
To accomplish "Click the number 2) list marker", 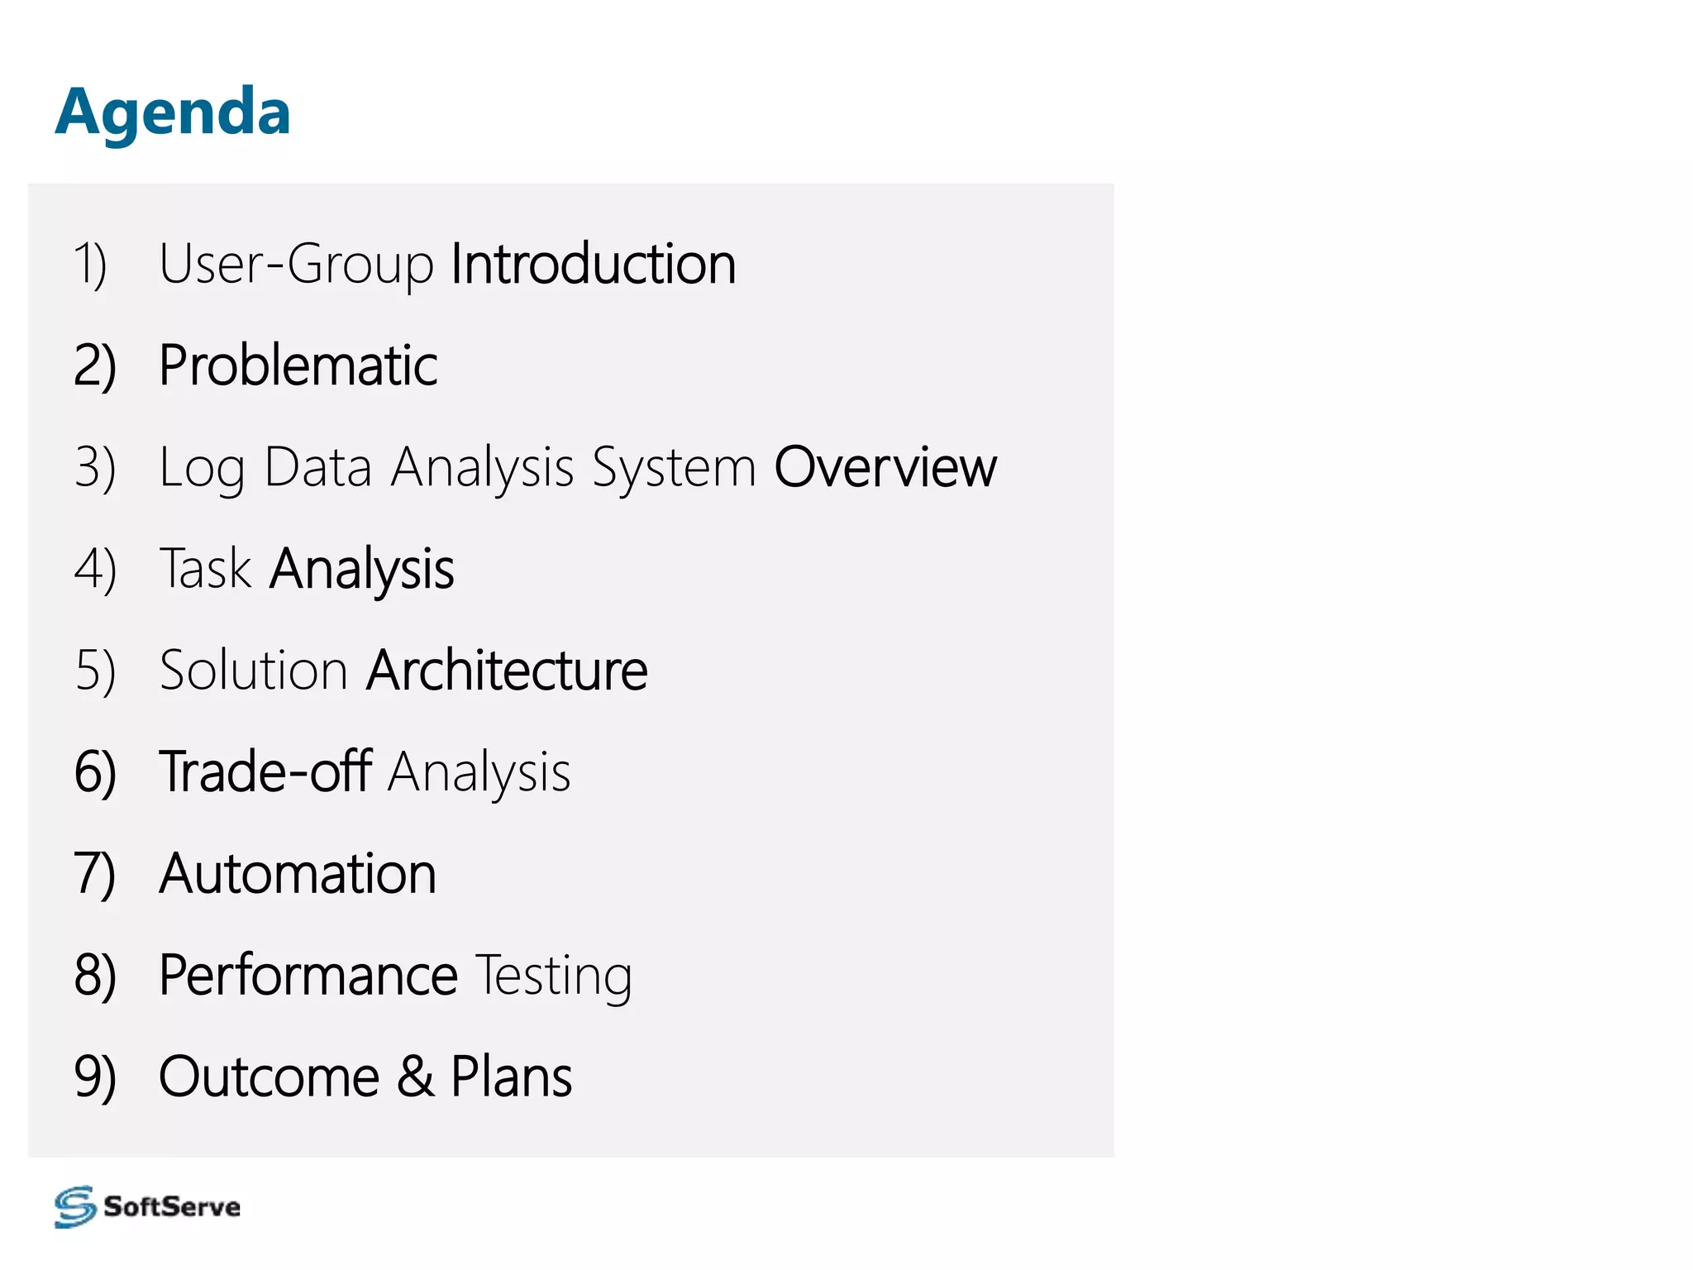I will point(95,366).
